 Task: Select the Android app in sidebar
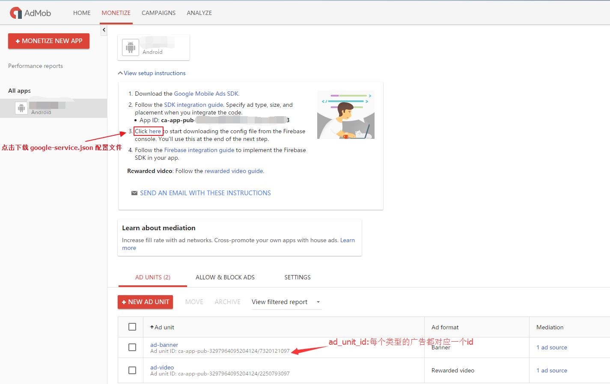click(54, 108)
